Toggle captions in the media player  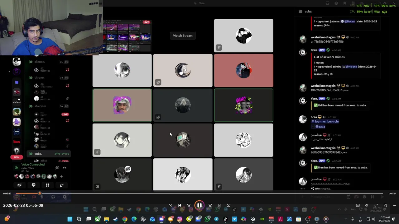tap(358, 205)
